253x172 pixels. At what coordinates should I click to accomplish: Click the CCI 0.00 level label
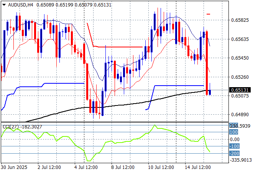point(234,139)
